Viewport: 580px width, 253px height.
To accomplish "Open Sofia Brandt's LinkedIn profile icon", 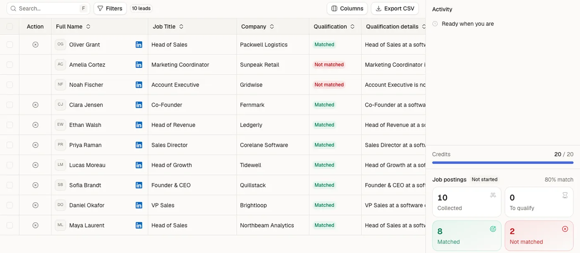I will pyautogui.click(x=139, y=185).
